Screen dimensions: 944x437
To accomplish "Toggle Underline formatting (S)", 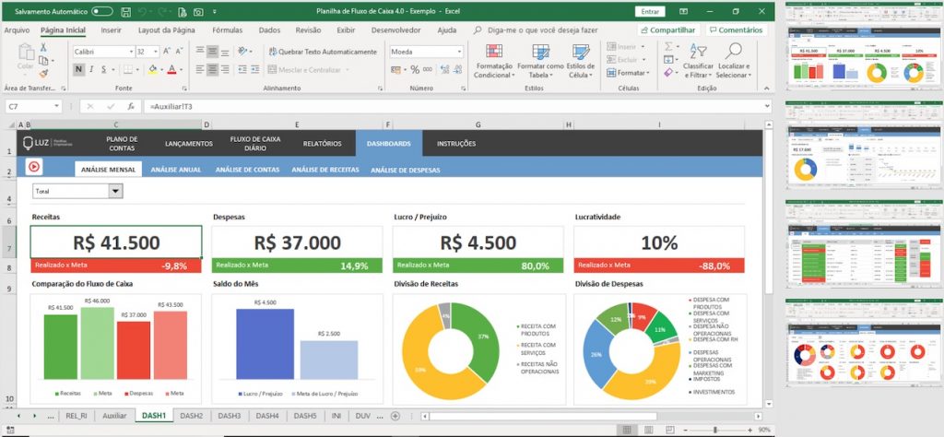I will pyautogui.click(x=103, y=69).
